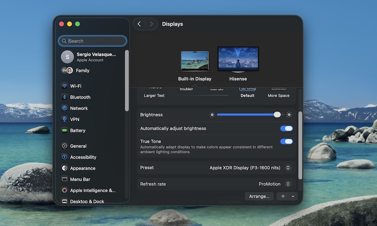Change the ProMotion refresh rate dropdown

tap(287, 184)
